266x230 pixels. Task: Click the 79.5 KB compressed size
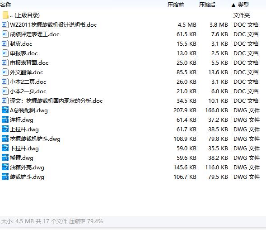(x=218, y=177)
